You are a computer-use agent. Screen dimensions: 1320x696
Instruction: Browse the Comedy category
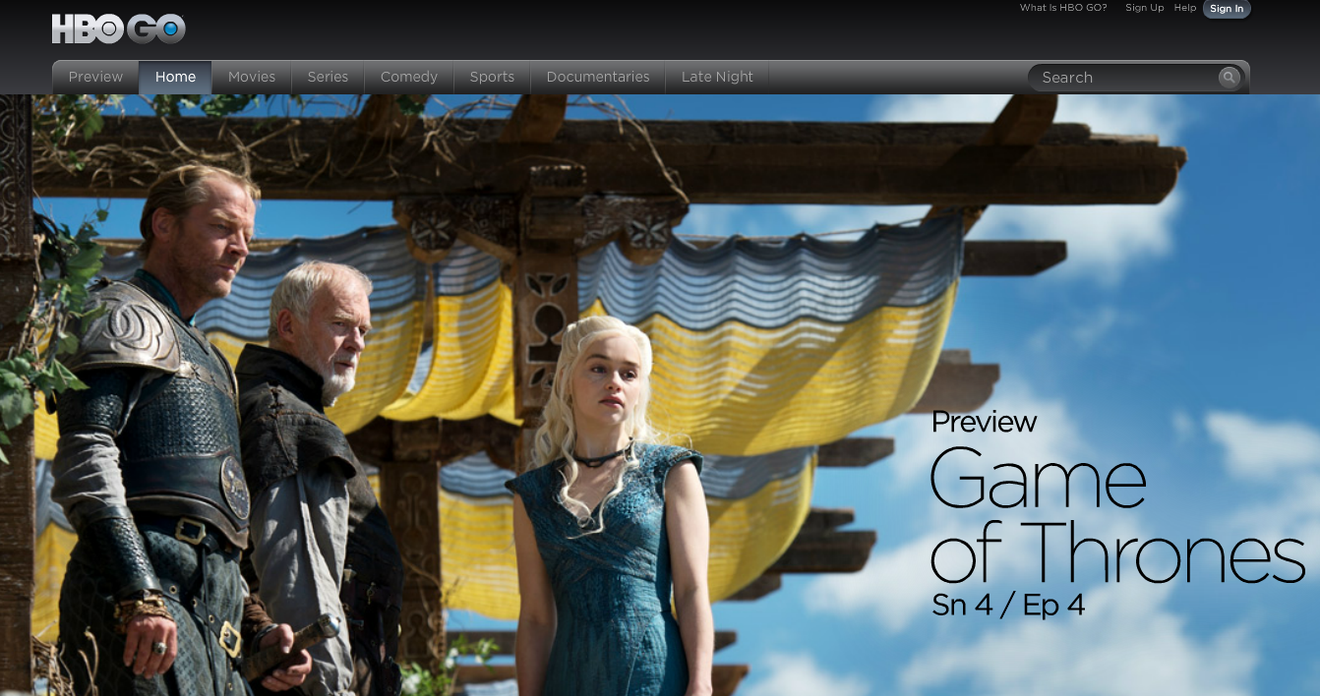(408, 77)
